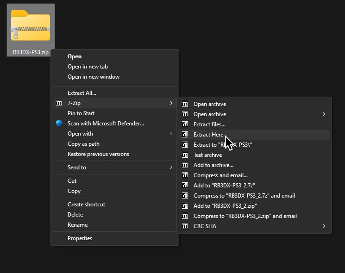345x273 pixels.
Task: Open the 7-Zip menu entry
Action: tap(115, 103)
